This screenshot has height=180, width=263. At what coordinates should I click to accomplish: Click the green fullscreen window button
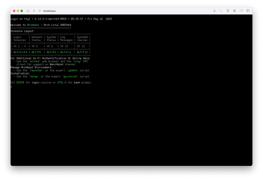[22, 11]
